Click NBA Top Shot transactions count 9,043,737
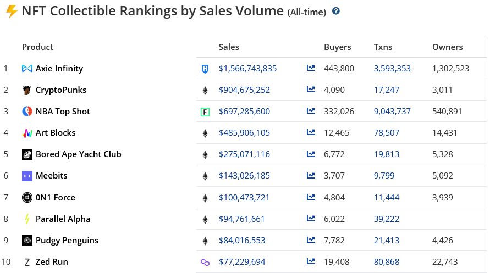Image resolution: width=490 pixels, height=273 pixels. (x=392, y=112)
